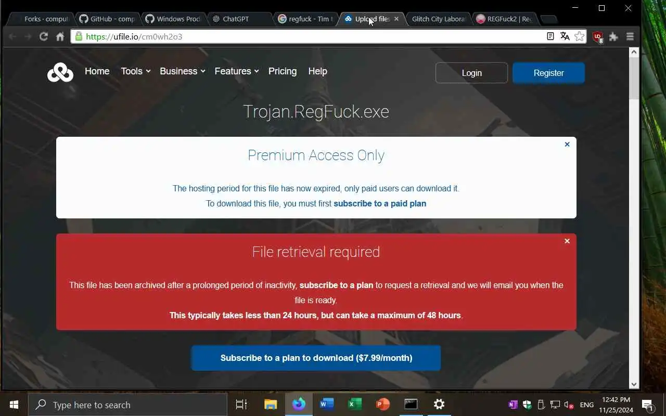The image size is (666, 416).
Task: Switch to the regfuck - Tim tab
Action: tap(305, 19)
